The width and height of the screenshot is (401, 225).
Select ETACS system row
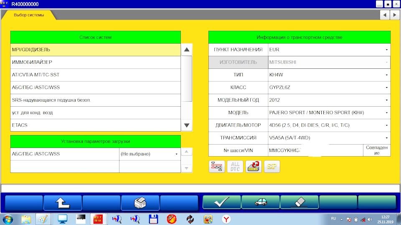(x=95, y=125)
